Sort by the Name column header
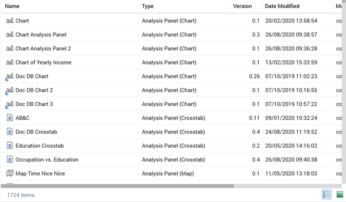The width and height of the screenshot is (346, 202). 14,6
